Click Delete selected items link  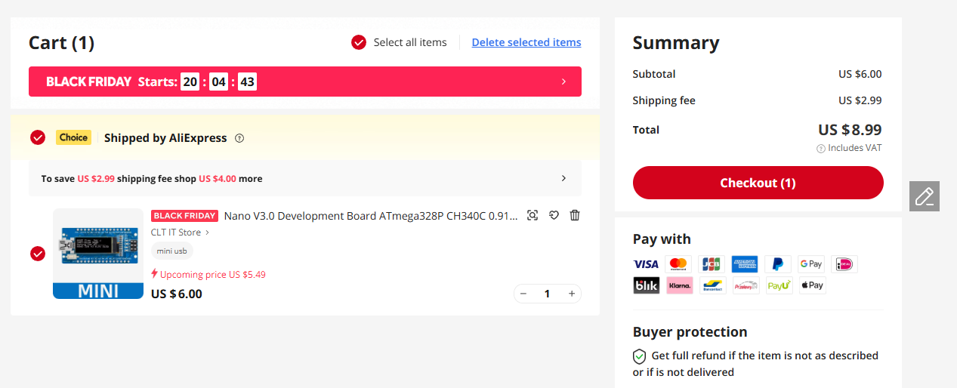click(x=526, y=42)
